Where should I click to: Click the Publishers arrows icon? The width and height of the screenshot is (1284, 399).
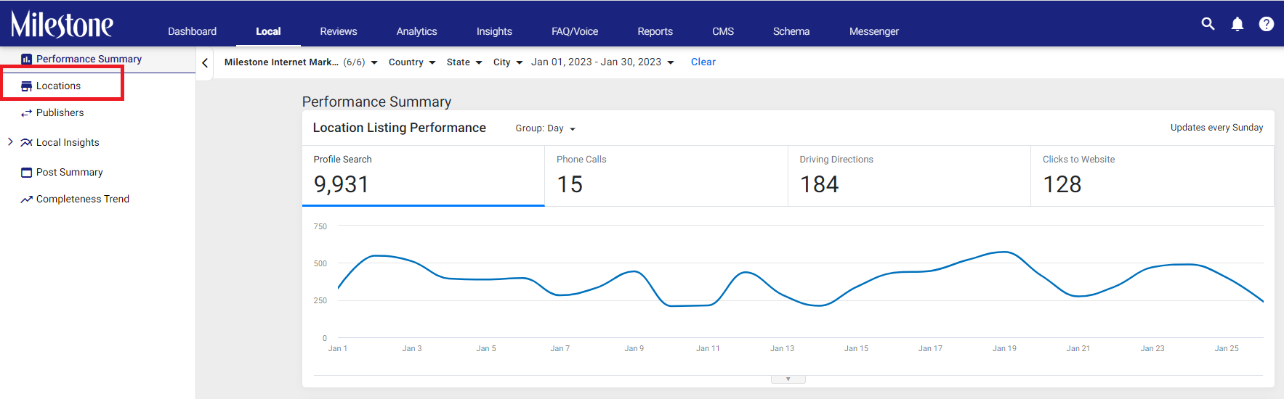(27, 113)
